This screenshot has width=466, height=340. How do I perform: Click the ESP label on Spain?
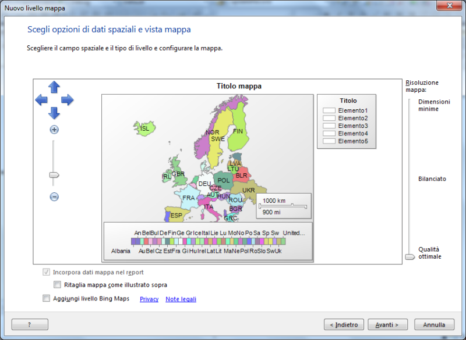click(176, 215)
